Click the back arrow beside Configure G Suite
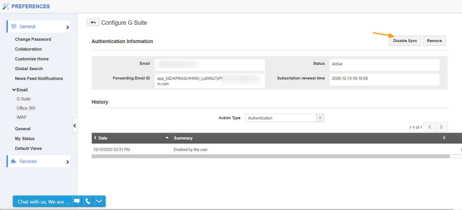Viewport: 462px width, 210px height. (93, 22)
